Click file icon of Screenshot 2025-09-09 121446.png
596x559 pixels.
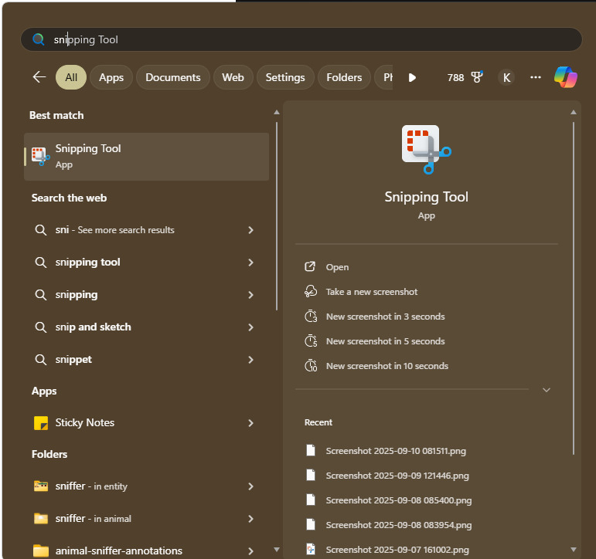pyautogui.click(x=311, y=475)
